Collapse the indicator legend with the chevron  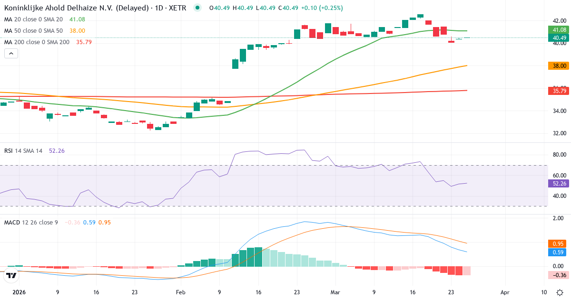(x=10, y=53)
